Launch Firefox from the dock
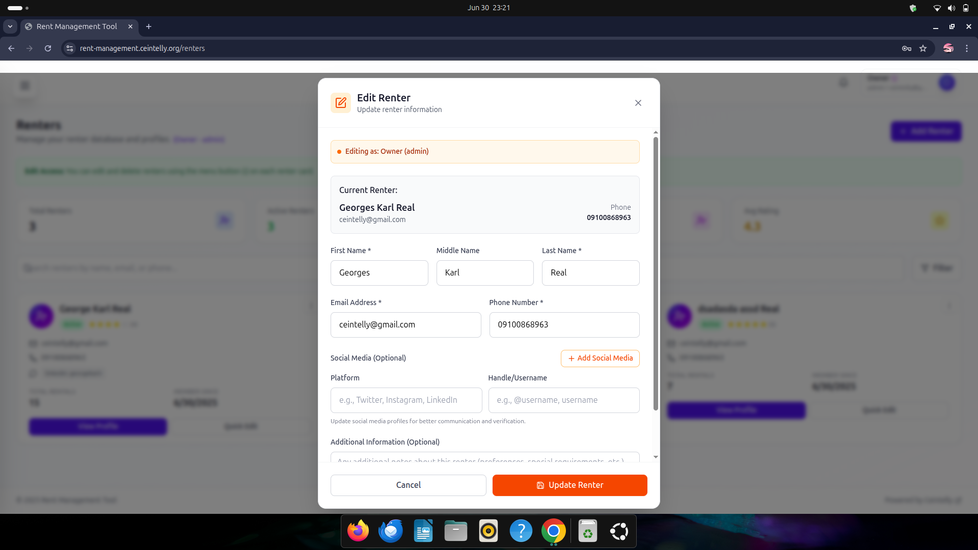This screenshot has width=978, height=550. click(358, 531)
